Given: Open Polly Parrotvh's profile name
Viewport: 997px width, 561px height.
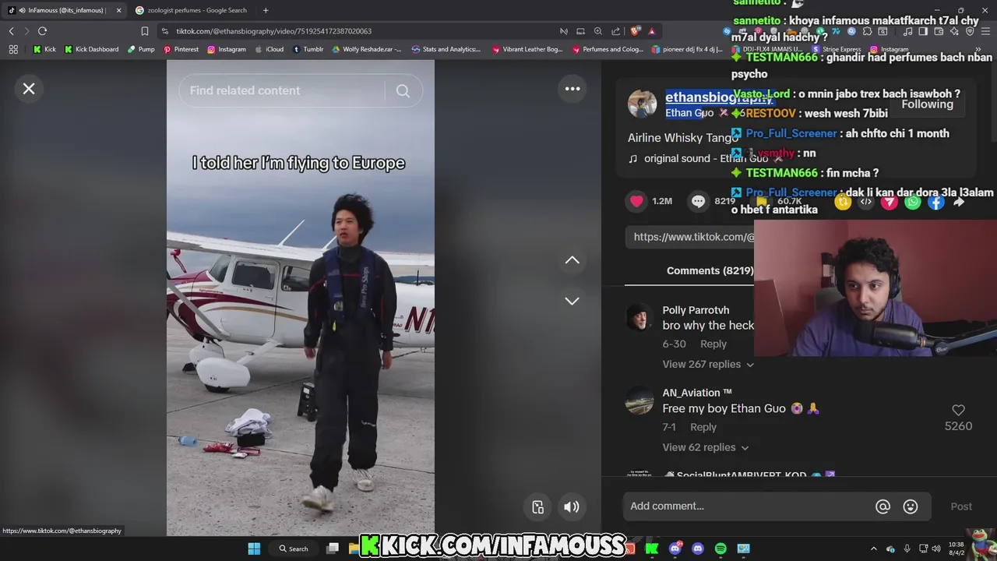Looking at the screenshot, I should pyautogui.click(x=696, y=310).
